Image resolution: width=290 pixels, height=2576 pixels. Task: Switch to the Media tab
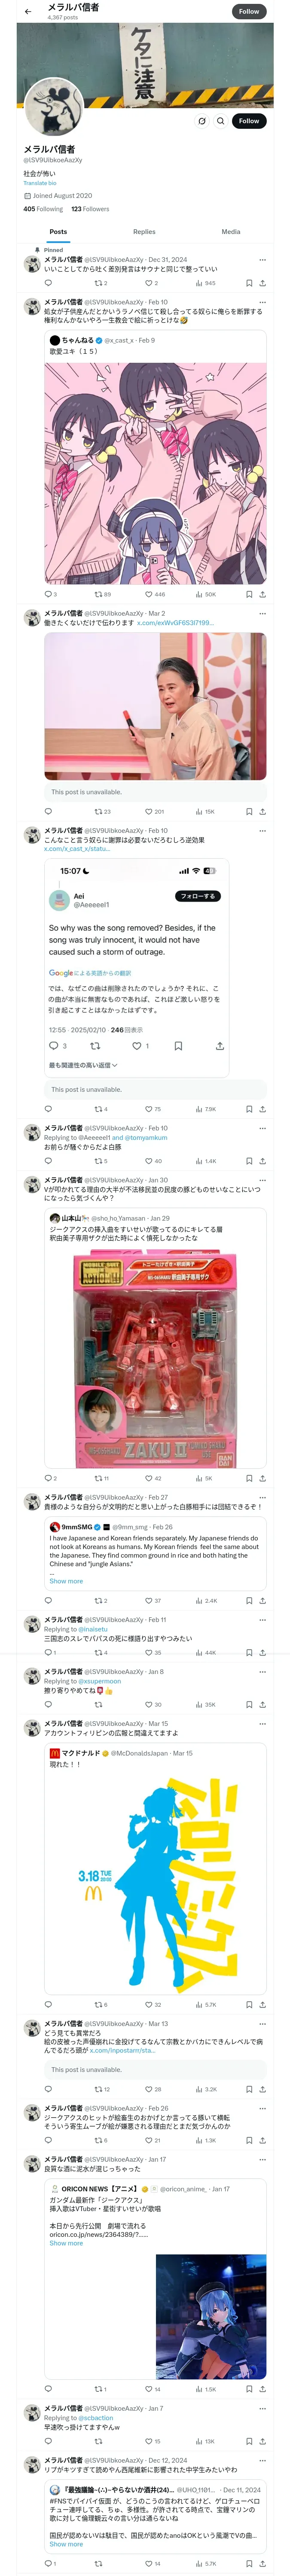point(231,231)
